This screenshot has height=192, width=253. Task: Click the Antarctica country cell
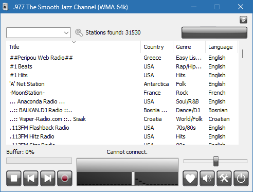tap(156, 84)
